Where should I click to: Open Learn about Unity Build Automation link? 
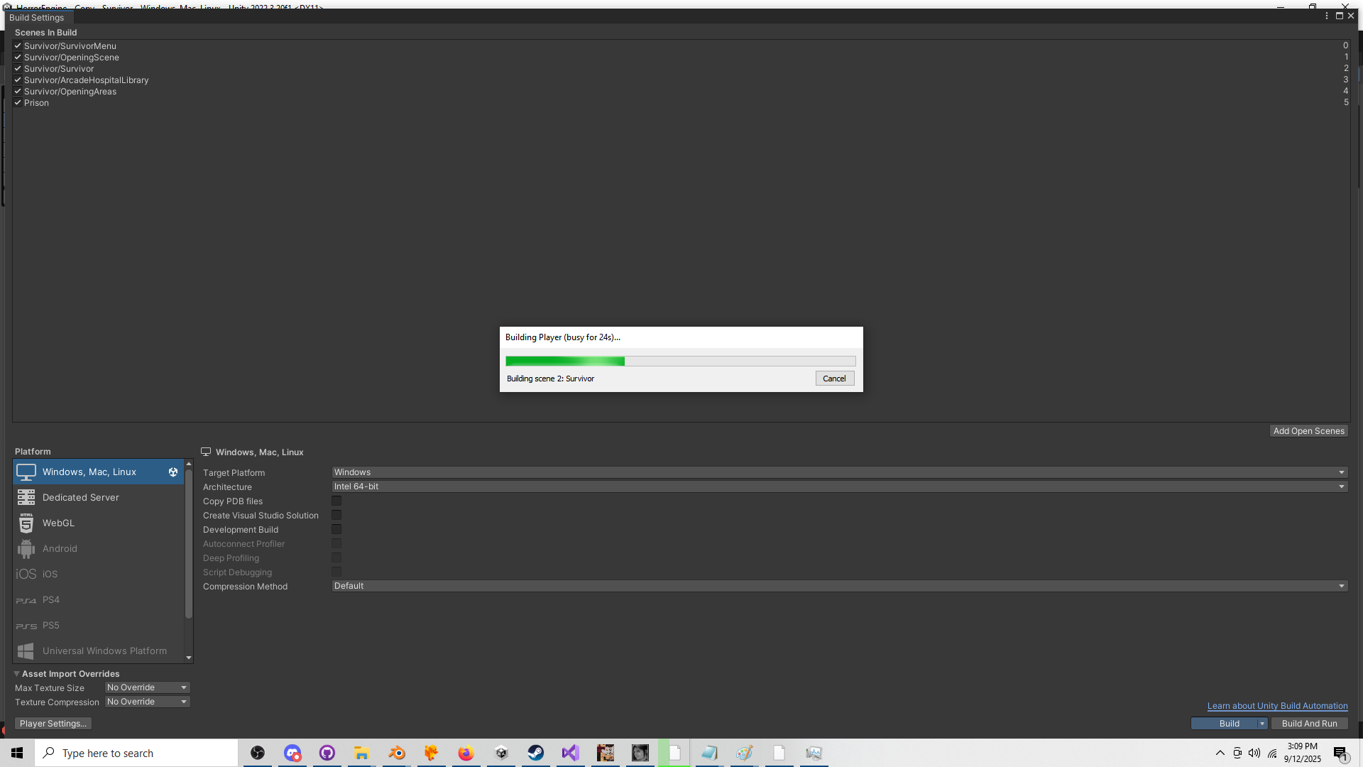tap(1277, 706)
